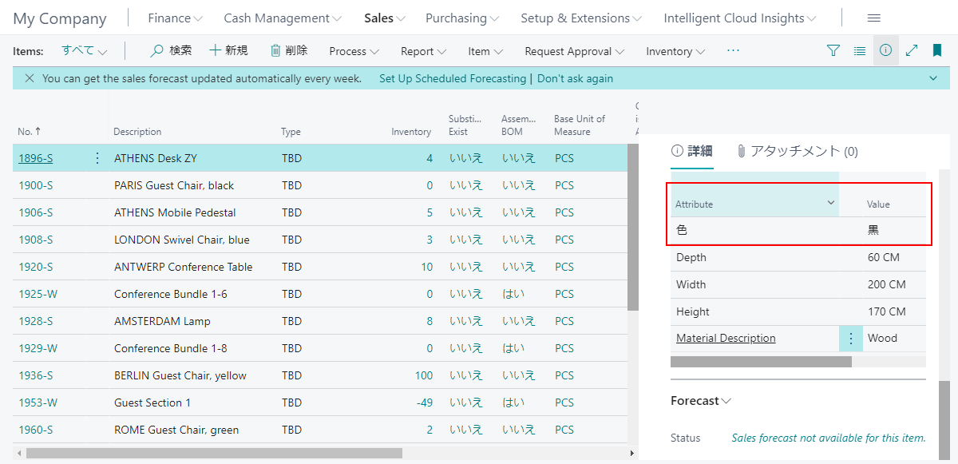Open the すべて view dropdown
This screenshot has width=958, height=464.
[85, 50]
